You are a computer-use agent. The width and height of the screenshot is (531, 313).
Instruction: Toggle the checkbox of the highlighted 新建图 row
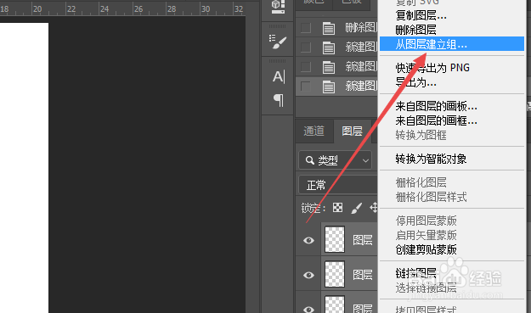coord(306,87)
